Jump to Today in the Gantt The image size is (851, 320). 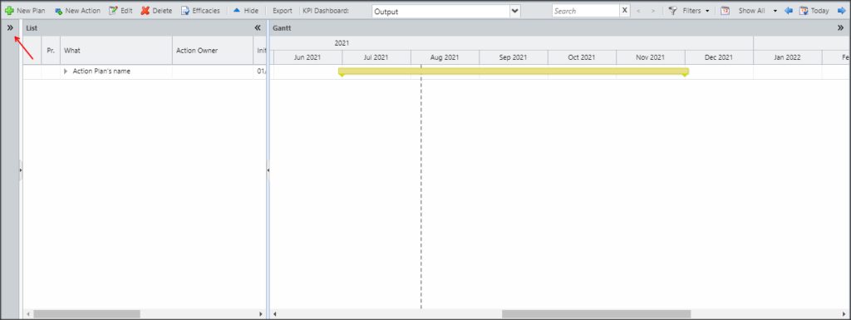[x=814, y=10]
